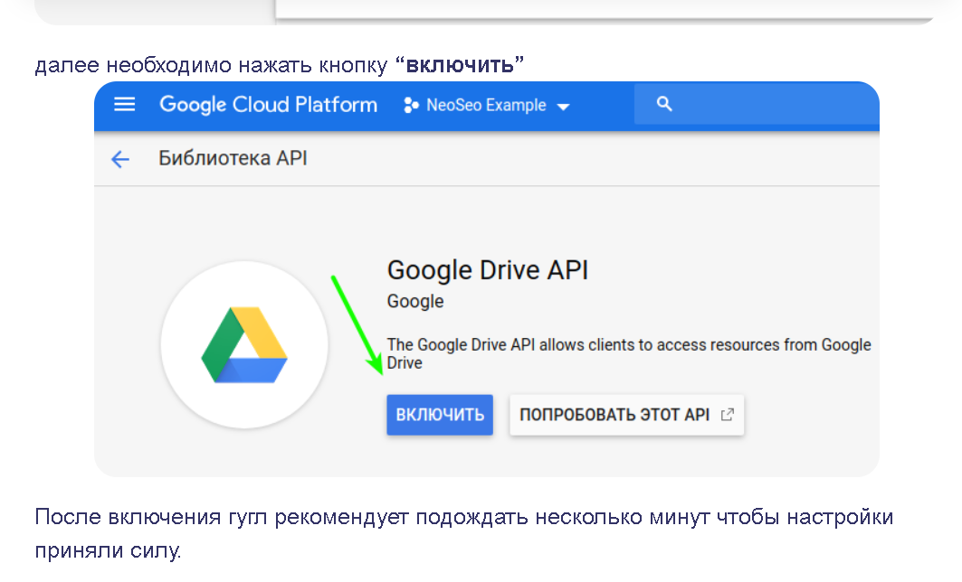Click the Drive API description text
Viewport: 962px width, 582px height.
[x=629, y=353]
